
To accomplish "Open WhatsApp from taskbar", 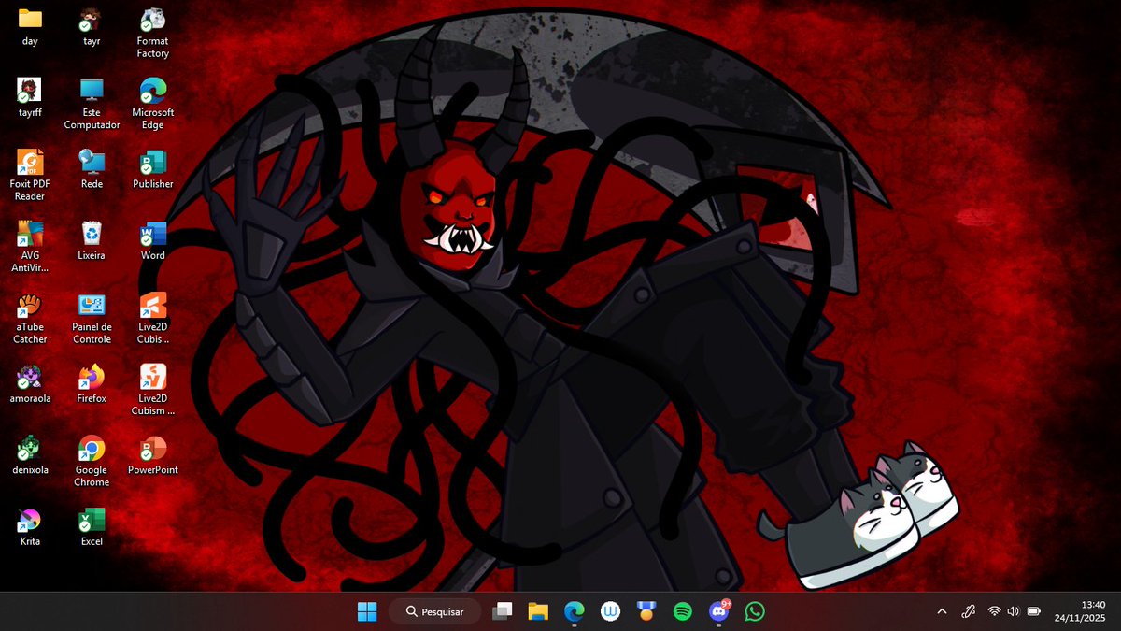I will 755,611.
